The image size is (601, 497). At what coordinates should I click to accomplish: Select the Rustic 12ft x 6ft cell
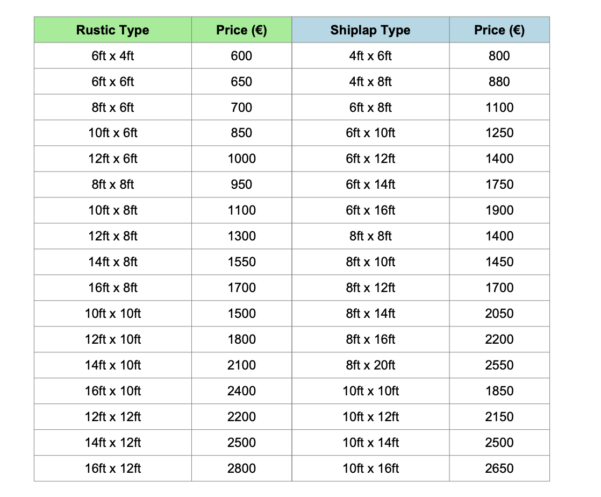(112, 159)
